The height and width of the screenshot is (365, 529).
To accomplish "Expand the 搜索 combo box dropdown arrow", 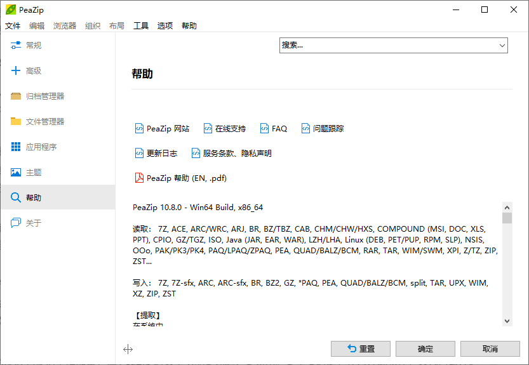I will pos(502,45).
